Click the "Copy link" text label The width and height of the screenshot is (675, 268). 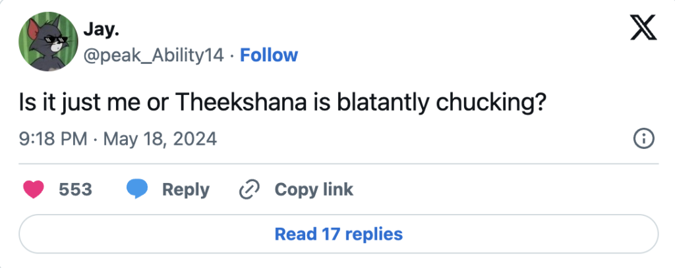(314, 190)
